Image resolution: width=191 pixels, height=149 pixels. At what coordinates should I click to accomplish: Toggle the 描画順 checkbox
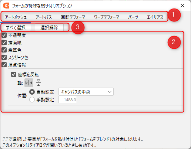[x=4, y=43]
